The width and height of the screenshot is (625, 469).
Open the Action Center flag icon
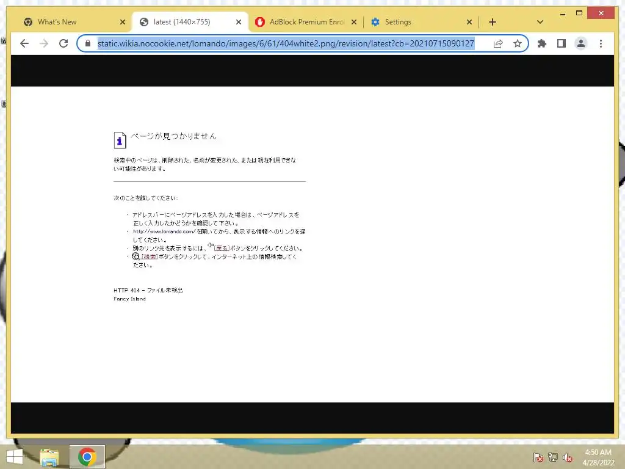(x=538, y=457)
